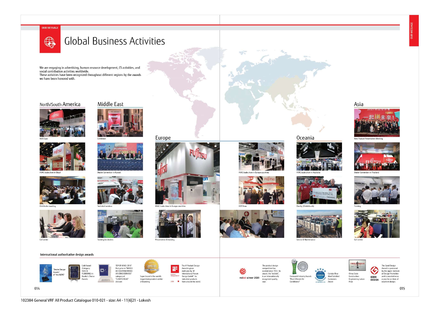Open the Technical seminar photo
Image resolution: width=440 pixels, height=311 pixels.
[120, 190]
